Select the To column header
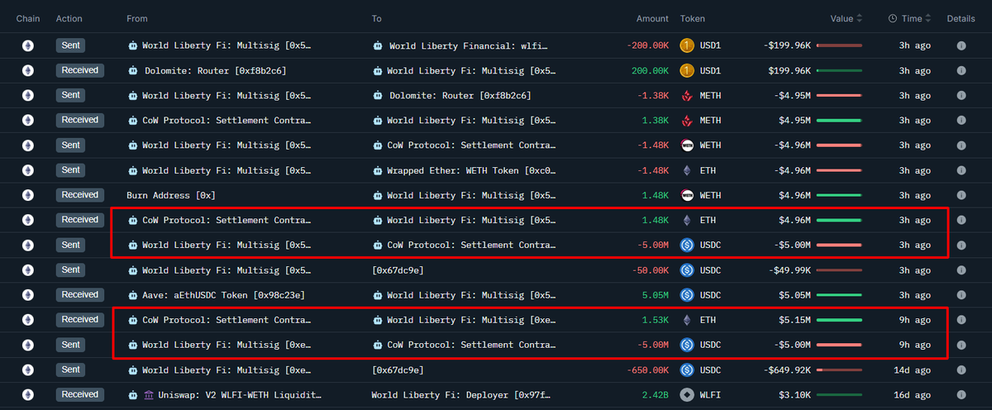This screenshot has width=992, height=410. (x=377, y=18)
